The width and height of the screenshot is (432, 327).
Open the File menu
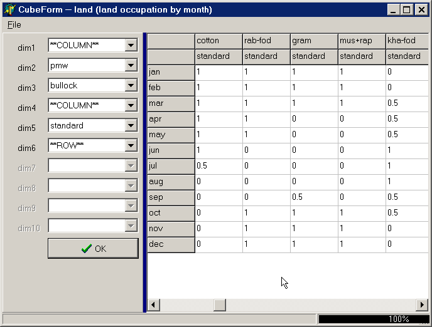tap(14, 24)
